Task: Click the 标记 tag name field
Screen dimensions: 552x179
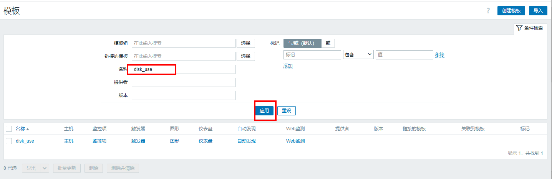Action: [312, 55]
